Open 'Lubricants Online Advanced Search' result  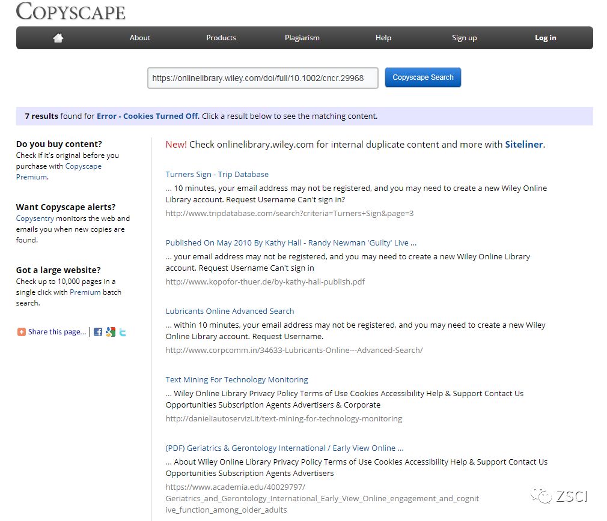(x=230, y=311)
